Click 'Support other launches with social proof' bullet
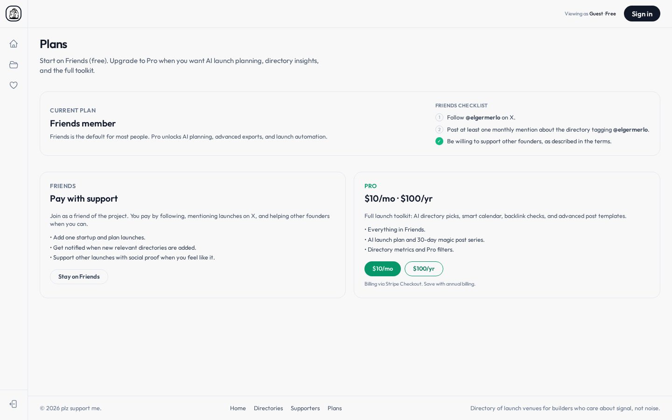 point(133,258)
